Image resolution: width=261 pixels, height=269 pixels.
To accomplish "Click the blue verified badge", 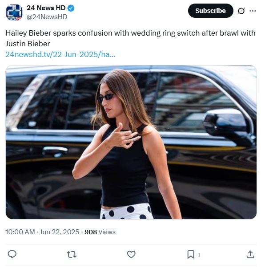I will coord(71,8).
